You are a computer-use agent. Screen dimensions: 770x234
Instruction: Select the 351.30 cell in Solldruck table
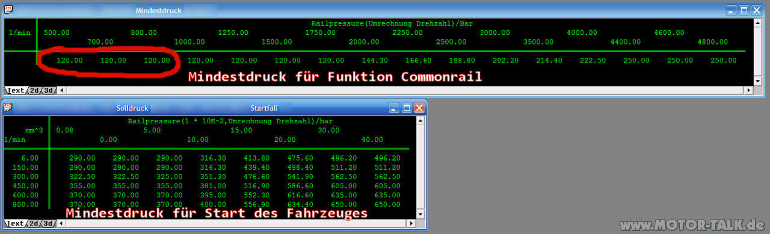(x=214, y=177)
